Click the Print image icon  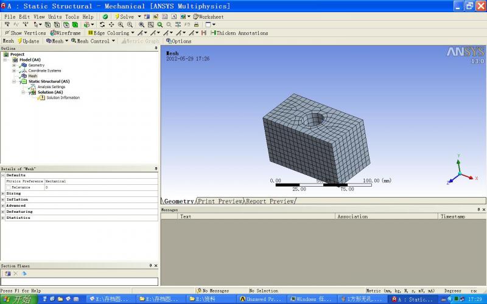point(196,24)
